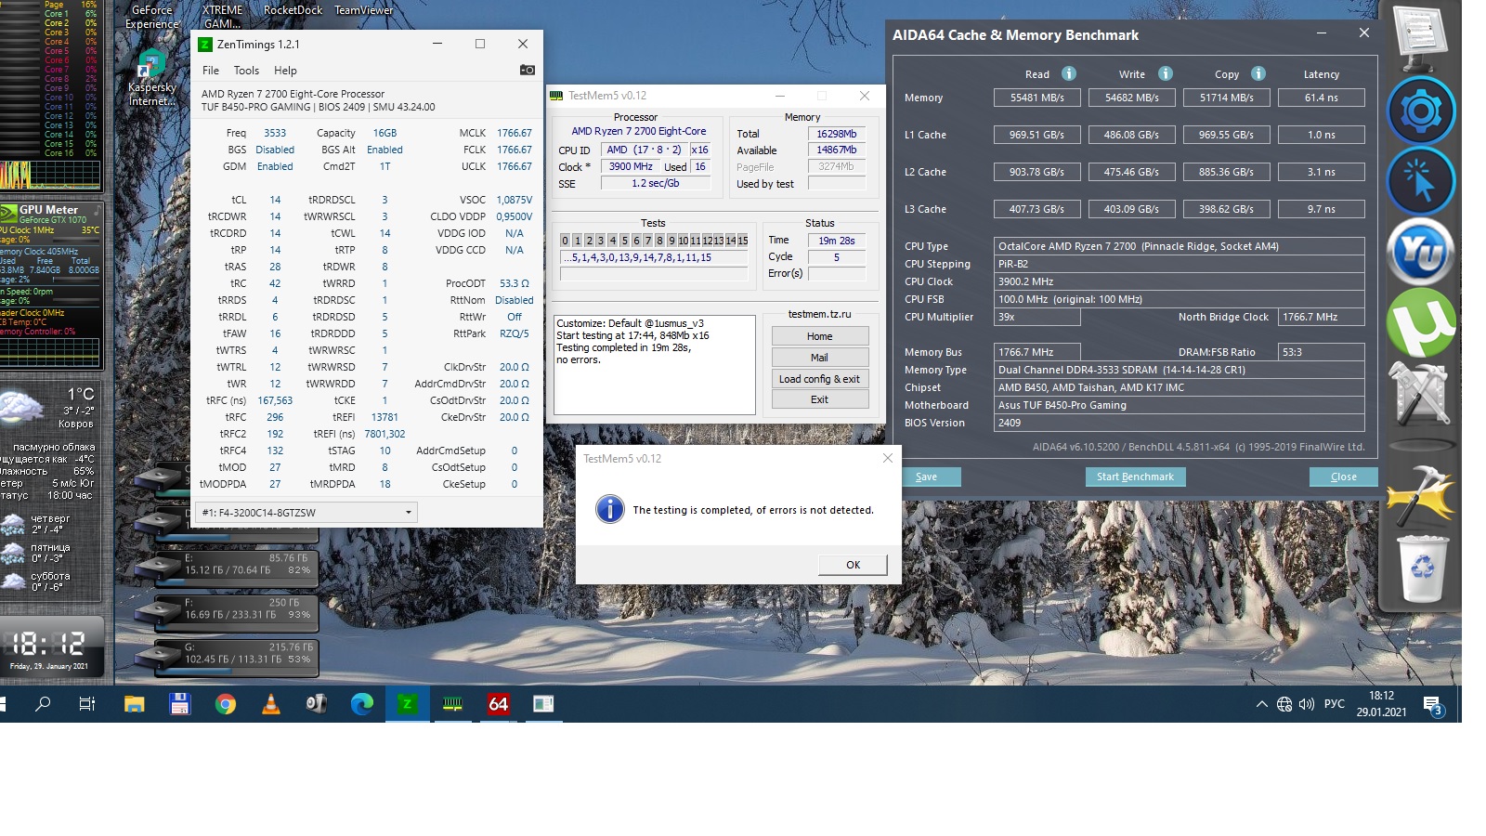Switch to TestMem5 on the taskbar
The image size is (1486, 836).
tap(452, 704)
